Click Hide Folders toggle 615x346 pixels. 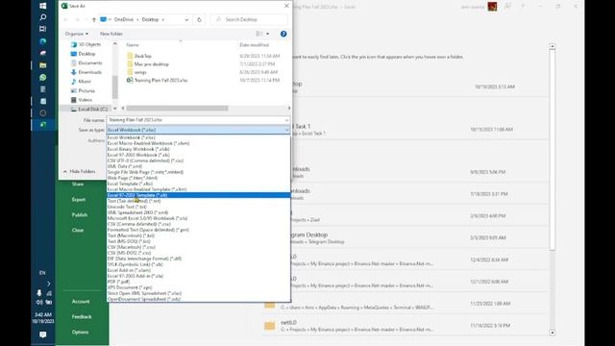(x=79, y=171)
